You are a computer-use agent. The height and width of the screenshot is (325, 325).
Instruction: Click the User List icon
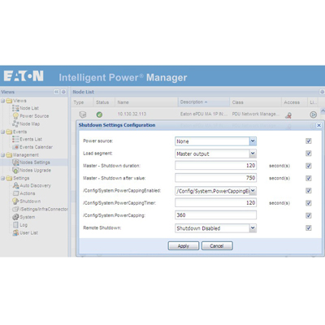[15, 232]
